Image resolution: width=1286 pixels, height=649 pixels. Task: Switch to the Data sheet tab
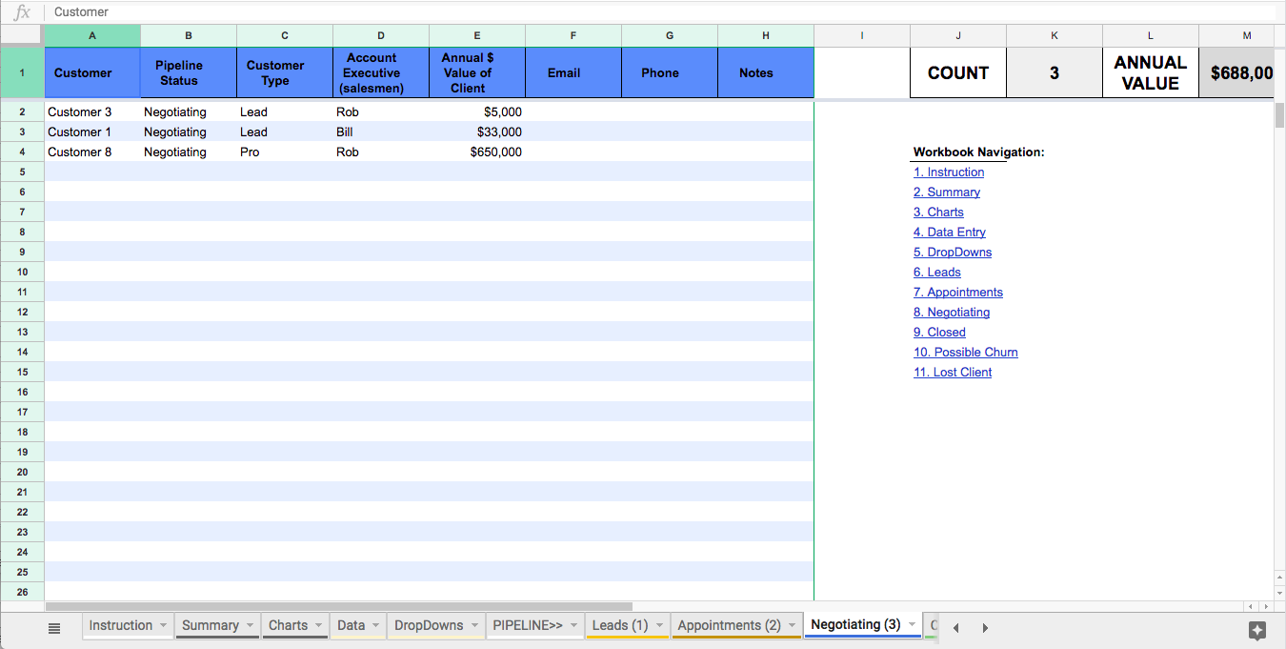click(351, 626)
